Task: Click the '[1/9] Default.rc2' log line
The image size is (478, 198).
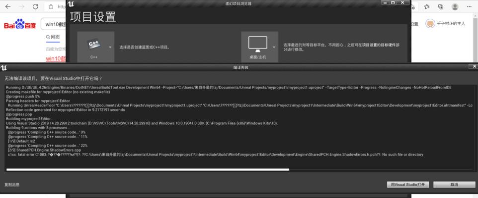Action: [21, 141]
